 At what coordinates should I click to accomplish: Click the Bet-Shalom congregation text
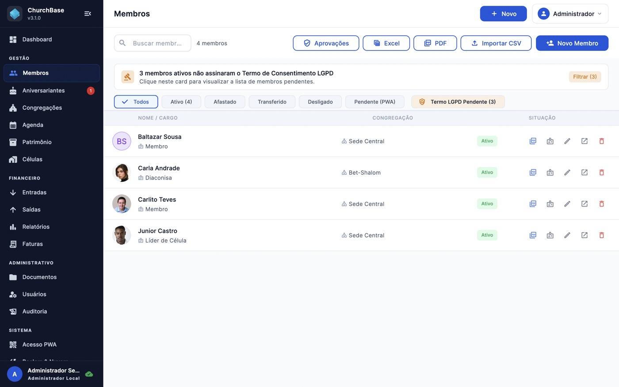point(364,172)
